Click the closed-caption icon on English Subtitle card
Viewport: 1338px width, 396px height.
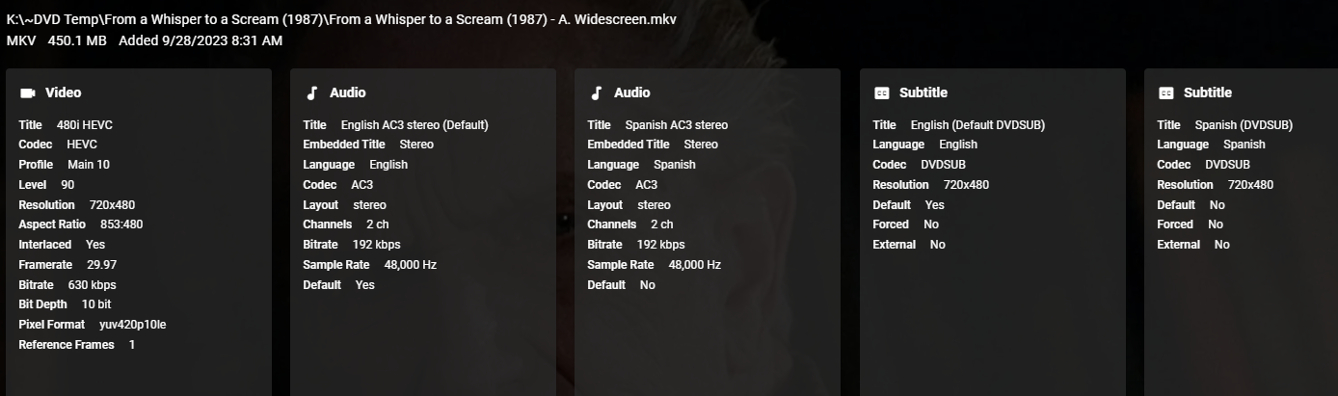[881, 93]
